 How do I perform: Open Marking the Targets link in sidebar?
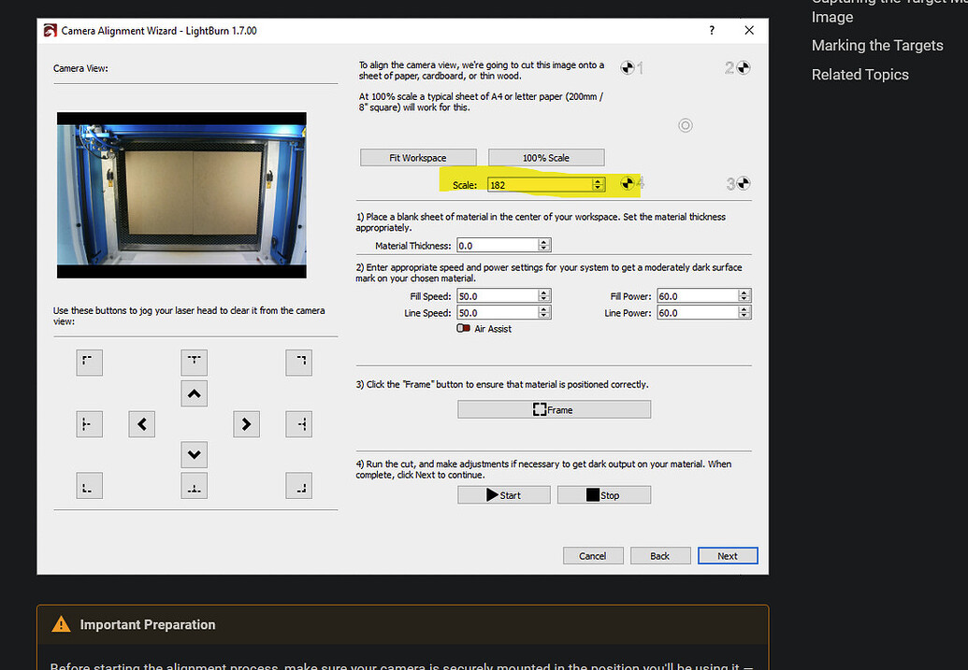coord(877,46)
